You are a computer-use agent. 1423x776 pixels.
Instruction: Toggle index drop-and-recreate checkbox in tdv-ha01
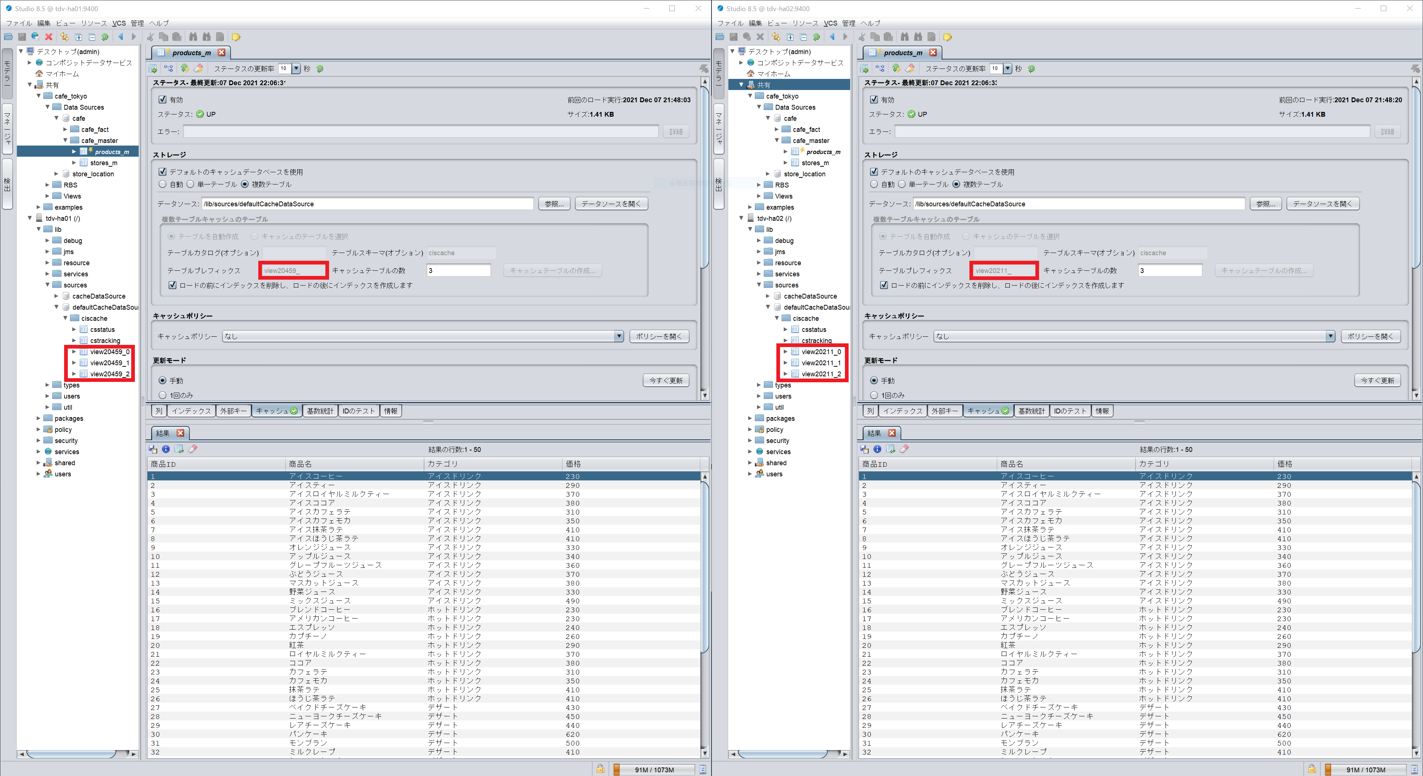click(x=172, y=285)
